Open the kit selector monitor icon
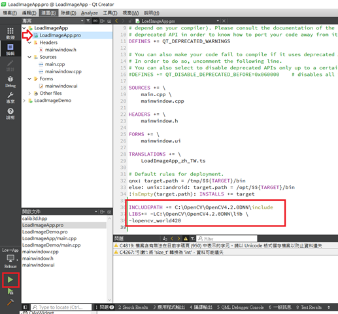This screenshot has width=338, height=314. point(10,258)
